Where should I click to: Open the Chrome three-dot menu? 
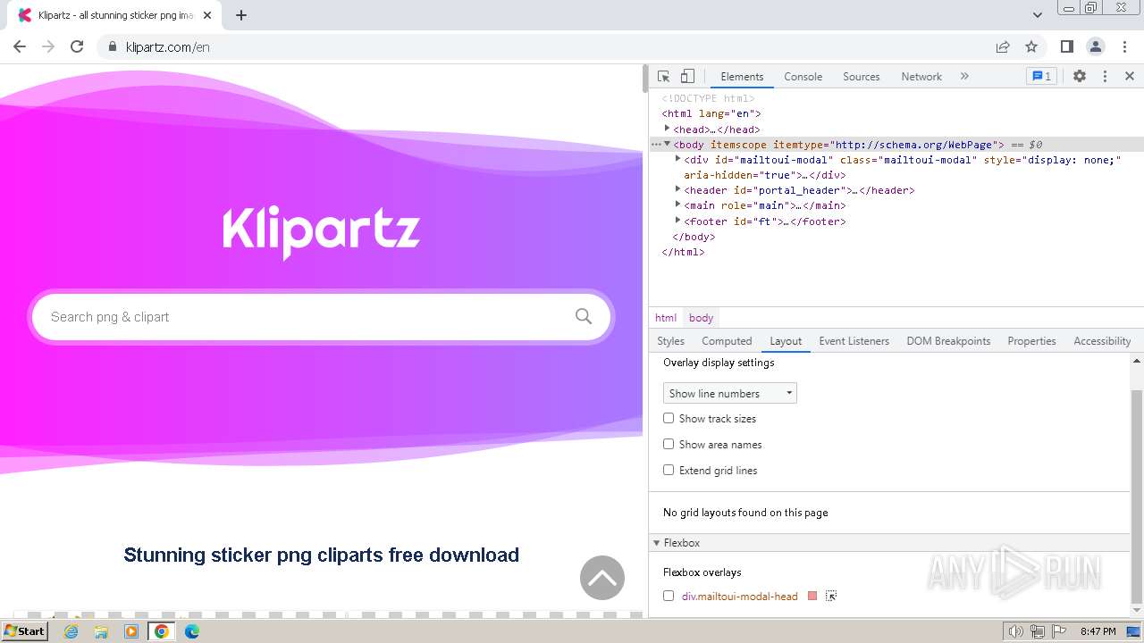(x=1123, y=46)
